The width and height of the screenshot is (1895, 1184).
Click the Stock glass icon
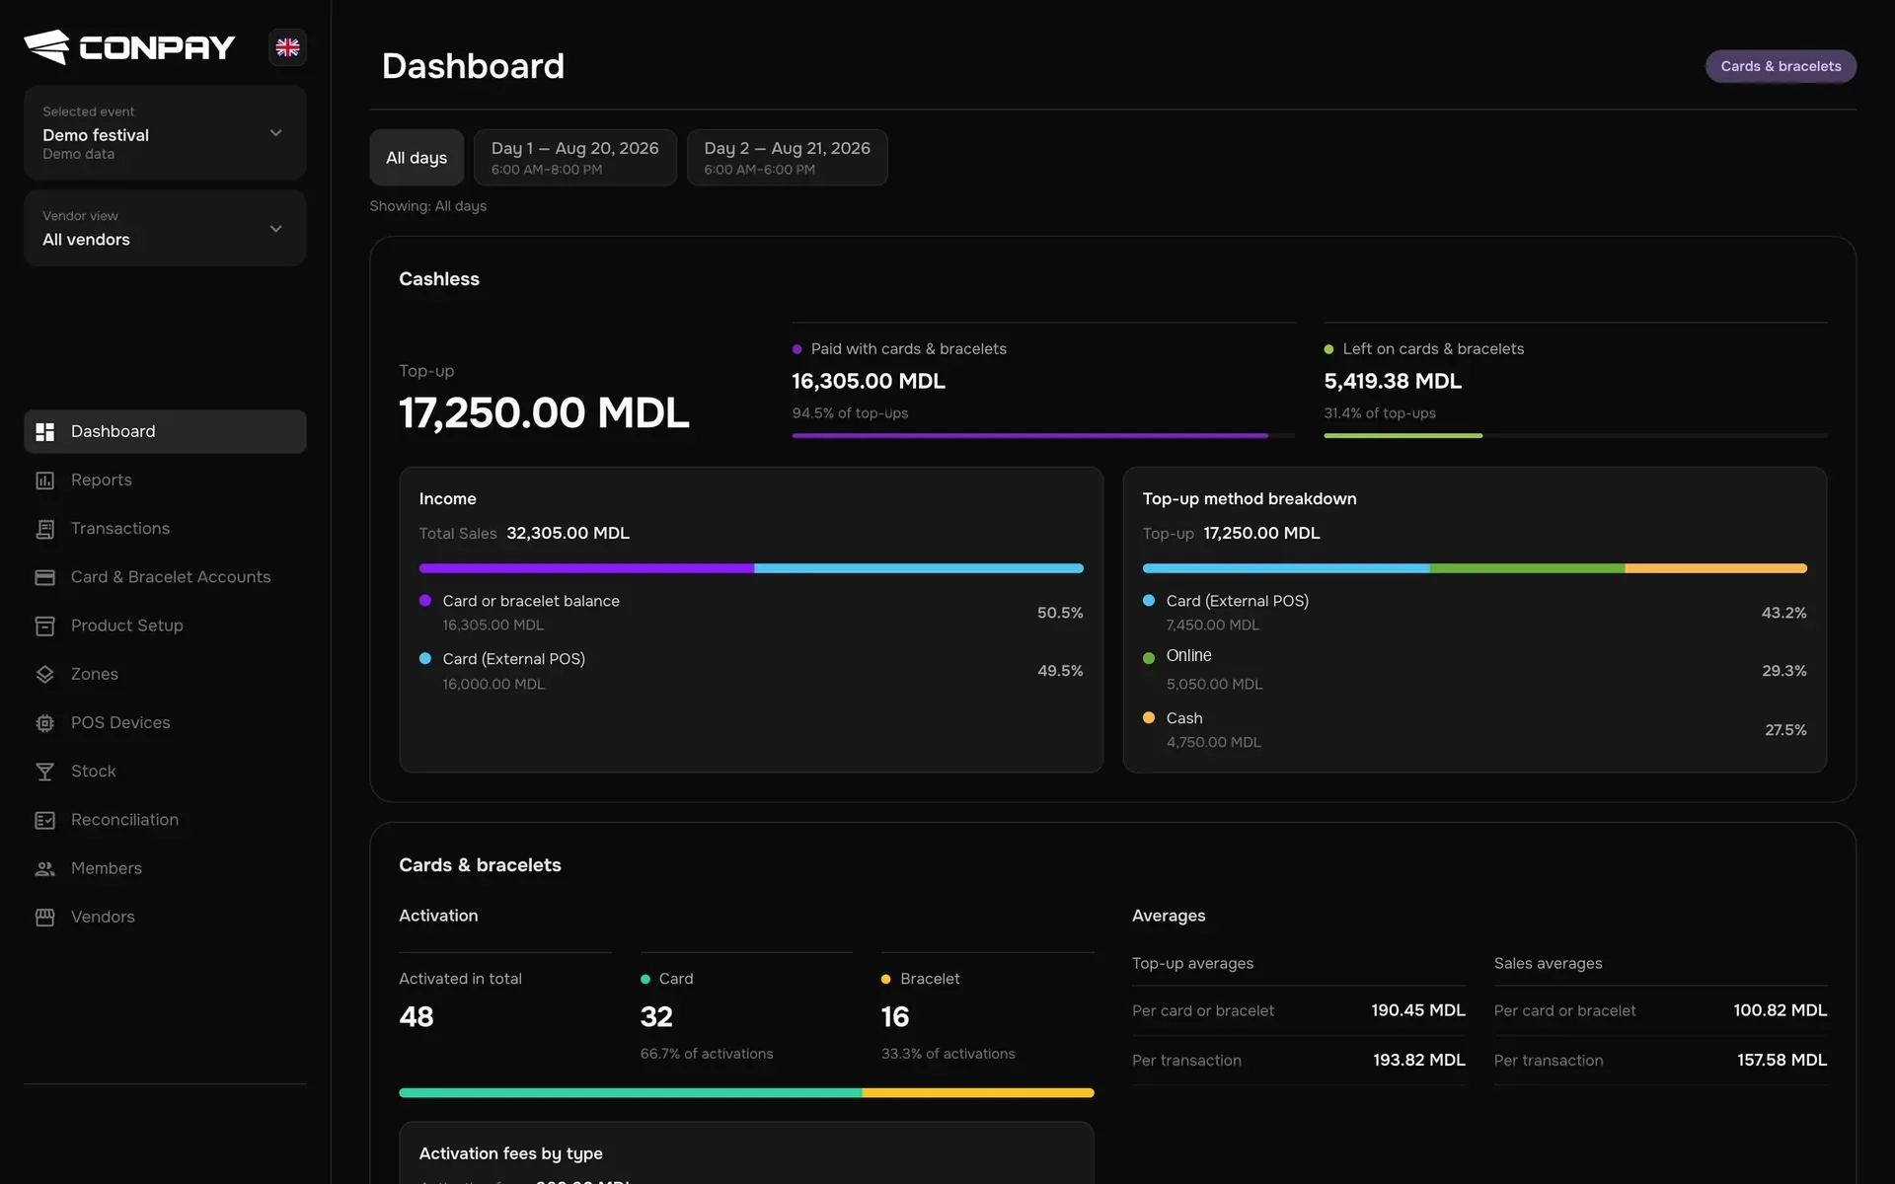[45, 772]
